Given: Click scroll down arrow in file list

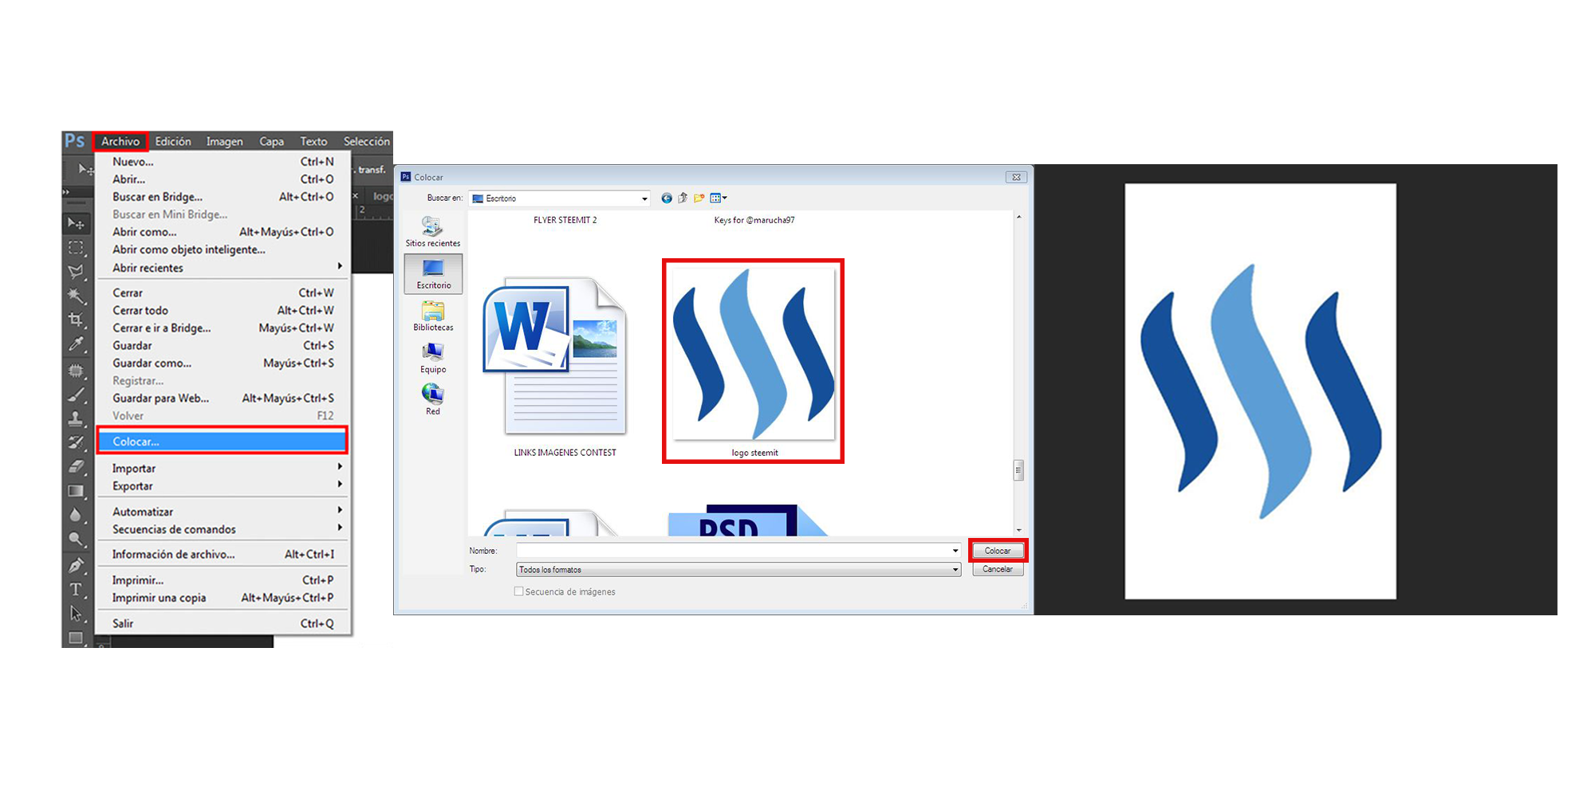Looking at the screenshot, I should tap(1018, 530).
